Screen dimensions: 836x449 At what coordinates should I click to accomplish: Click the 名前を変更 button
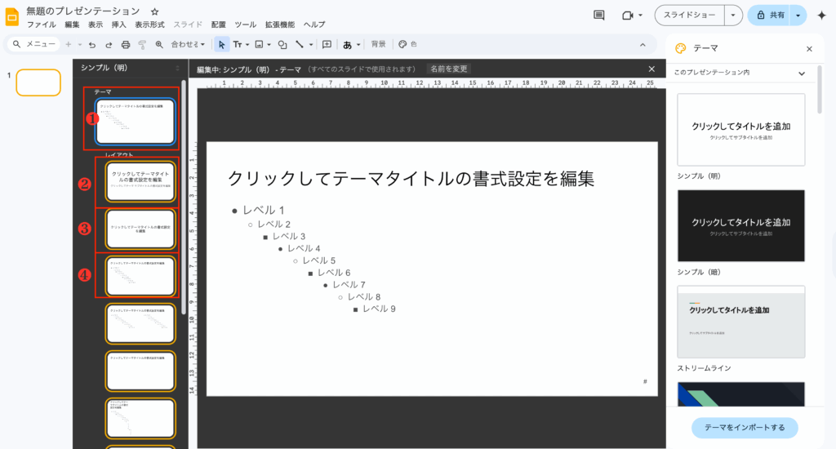click(449, 69)
